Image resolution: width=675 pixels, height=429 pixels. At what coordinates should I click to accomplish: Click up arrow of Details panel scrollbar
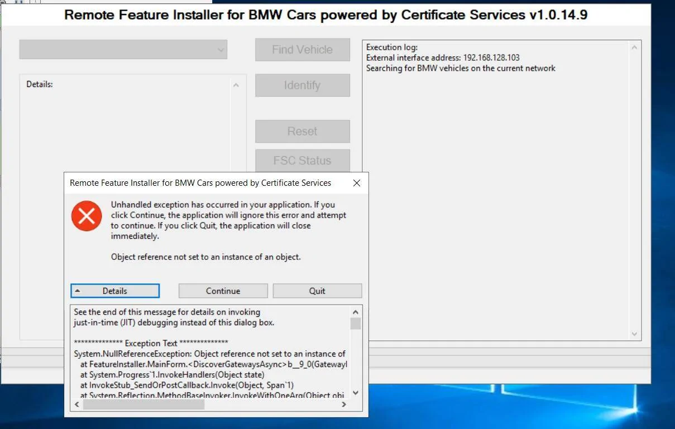point(236,85)
